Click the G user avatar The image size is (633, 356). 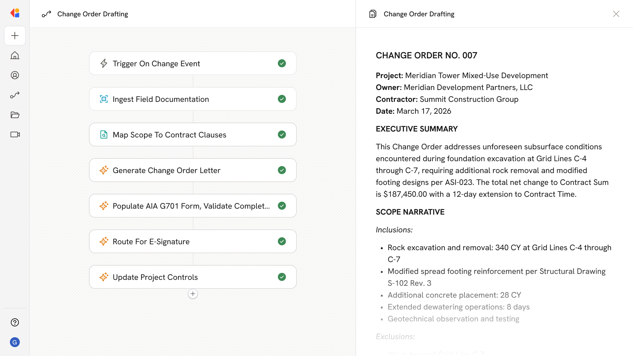tap(15, 342)
